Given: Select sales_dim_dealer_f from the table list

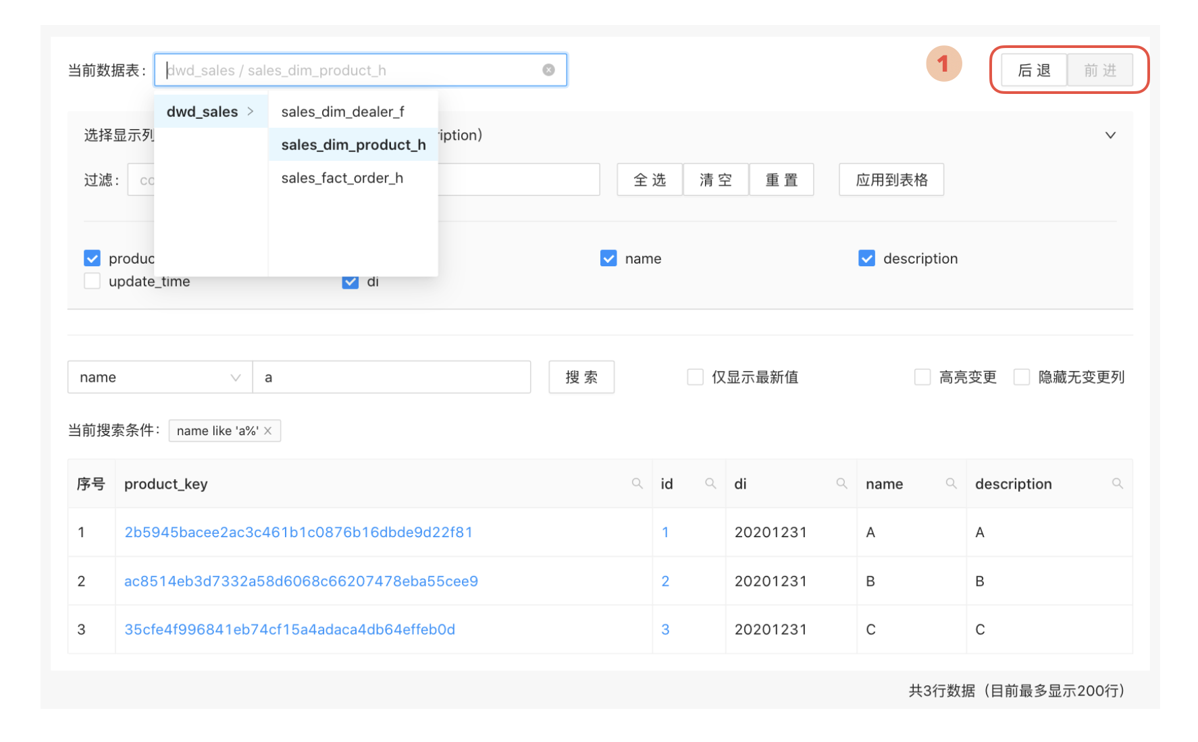Looking at the screenshot, I should [342, 112].
